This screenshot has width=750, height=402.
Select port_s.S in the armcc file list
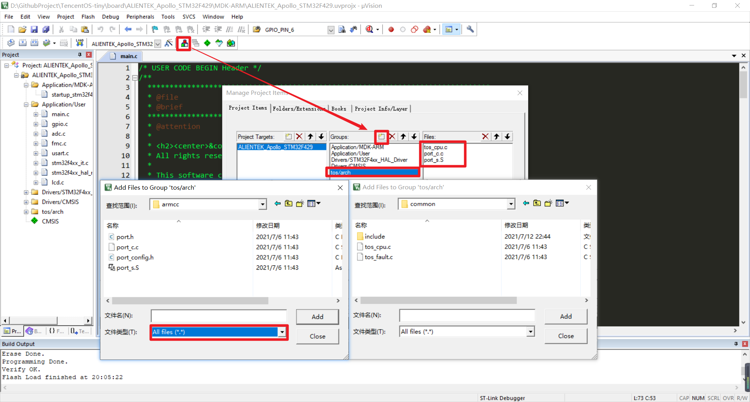(x=127, y=268)
